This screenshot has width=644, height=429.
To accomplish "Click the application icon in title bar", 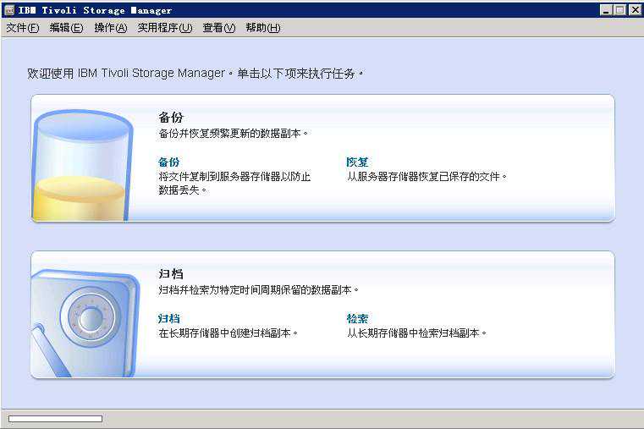I will click(9, 10).
